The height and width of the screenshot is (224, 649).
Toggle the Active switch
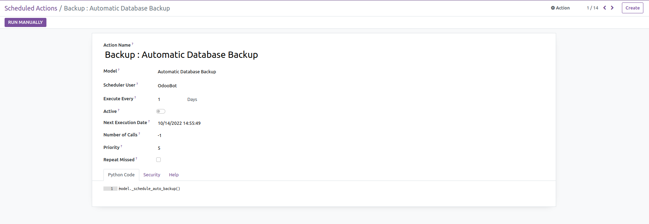click(x=161, y=111)
